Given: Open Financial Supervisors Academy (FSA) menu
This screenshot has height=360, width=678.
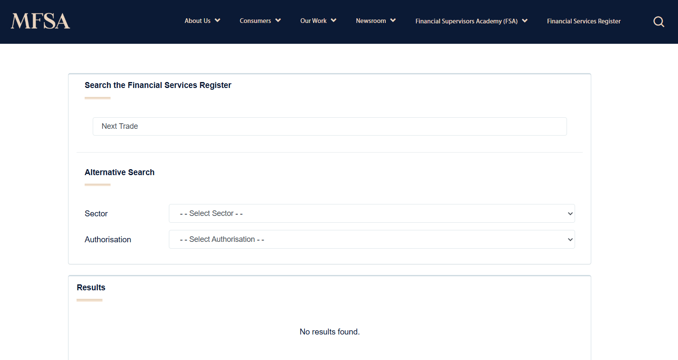Looking at the screenshot, I should (466, 21).
